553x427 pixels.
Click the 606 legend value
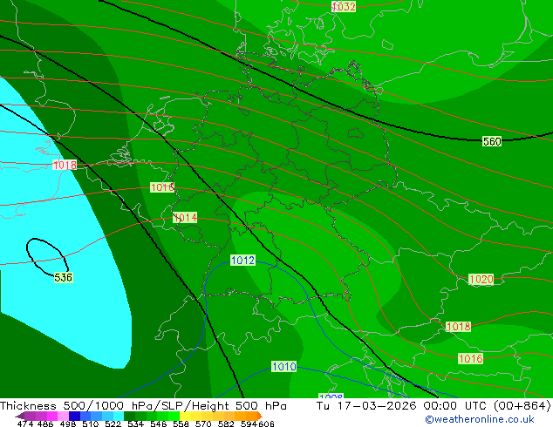266,424
